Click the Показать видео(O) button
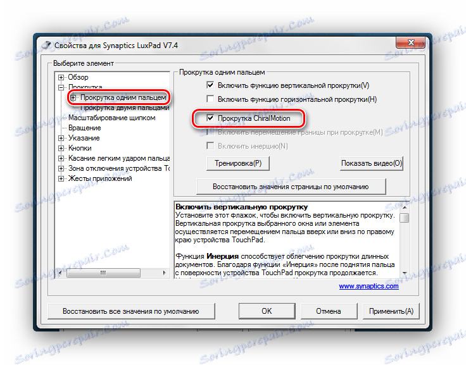466x365 pixels. pos(372,163)
